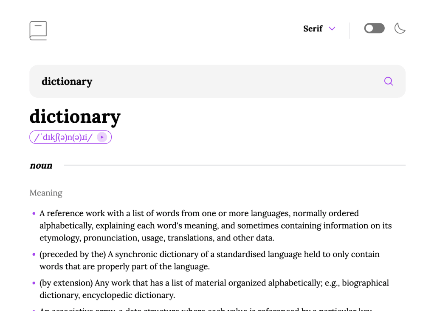The image size is (434, 311).
Task: Toggle the dark mode switch
Action: pyautogui.click(x=374, y=28)
